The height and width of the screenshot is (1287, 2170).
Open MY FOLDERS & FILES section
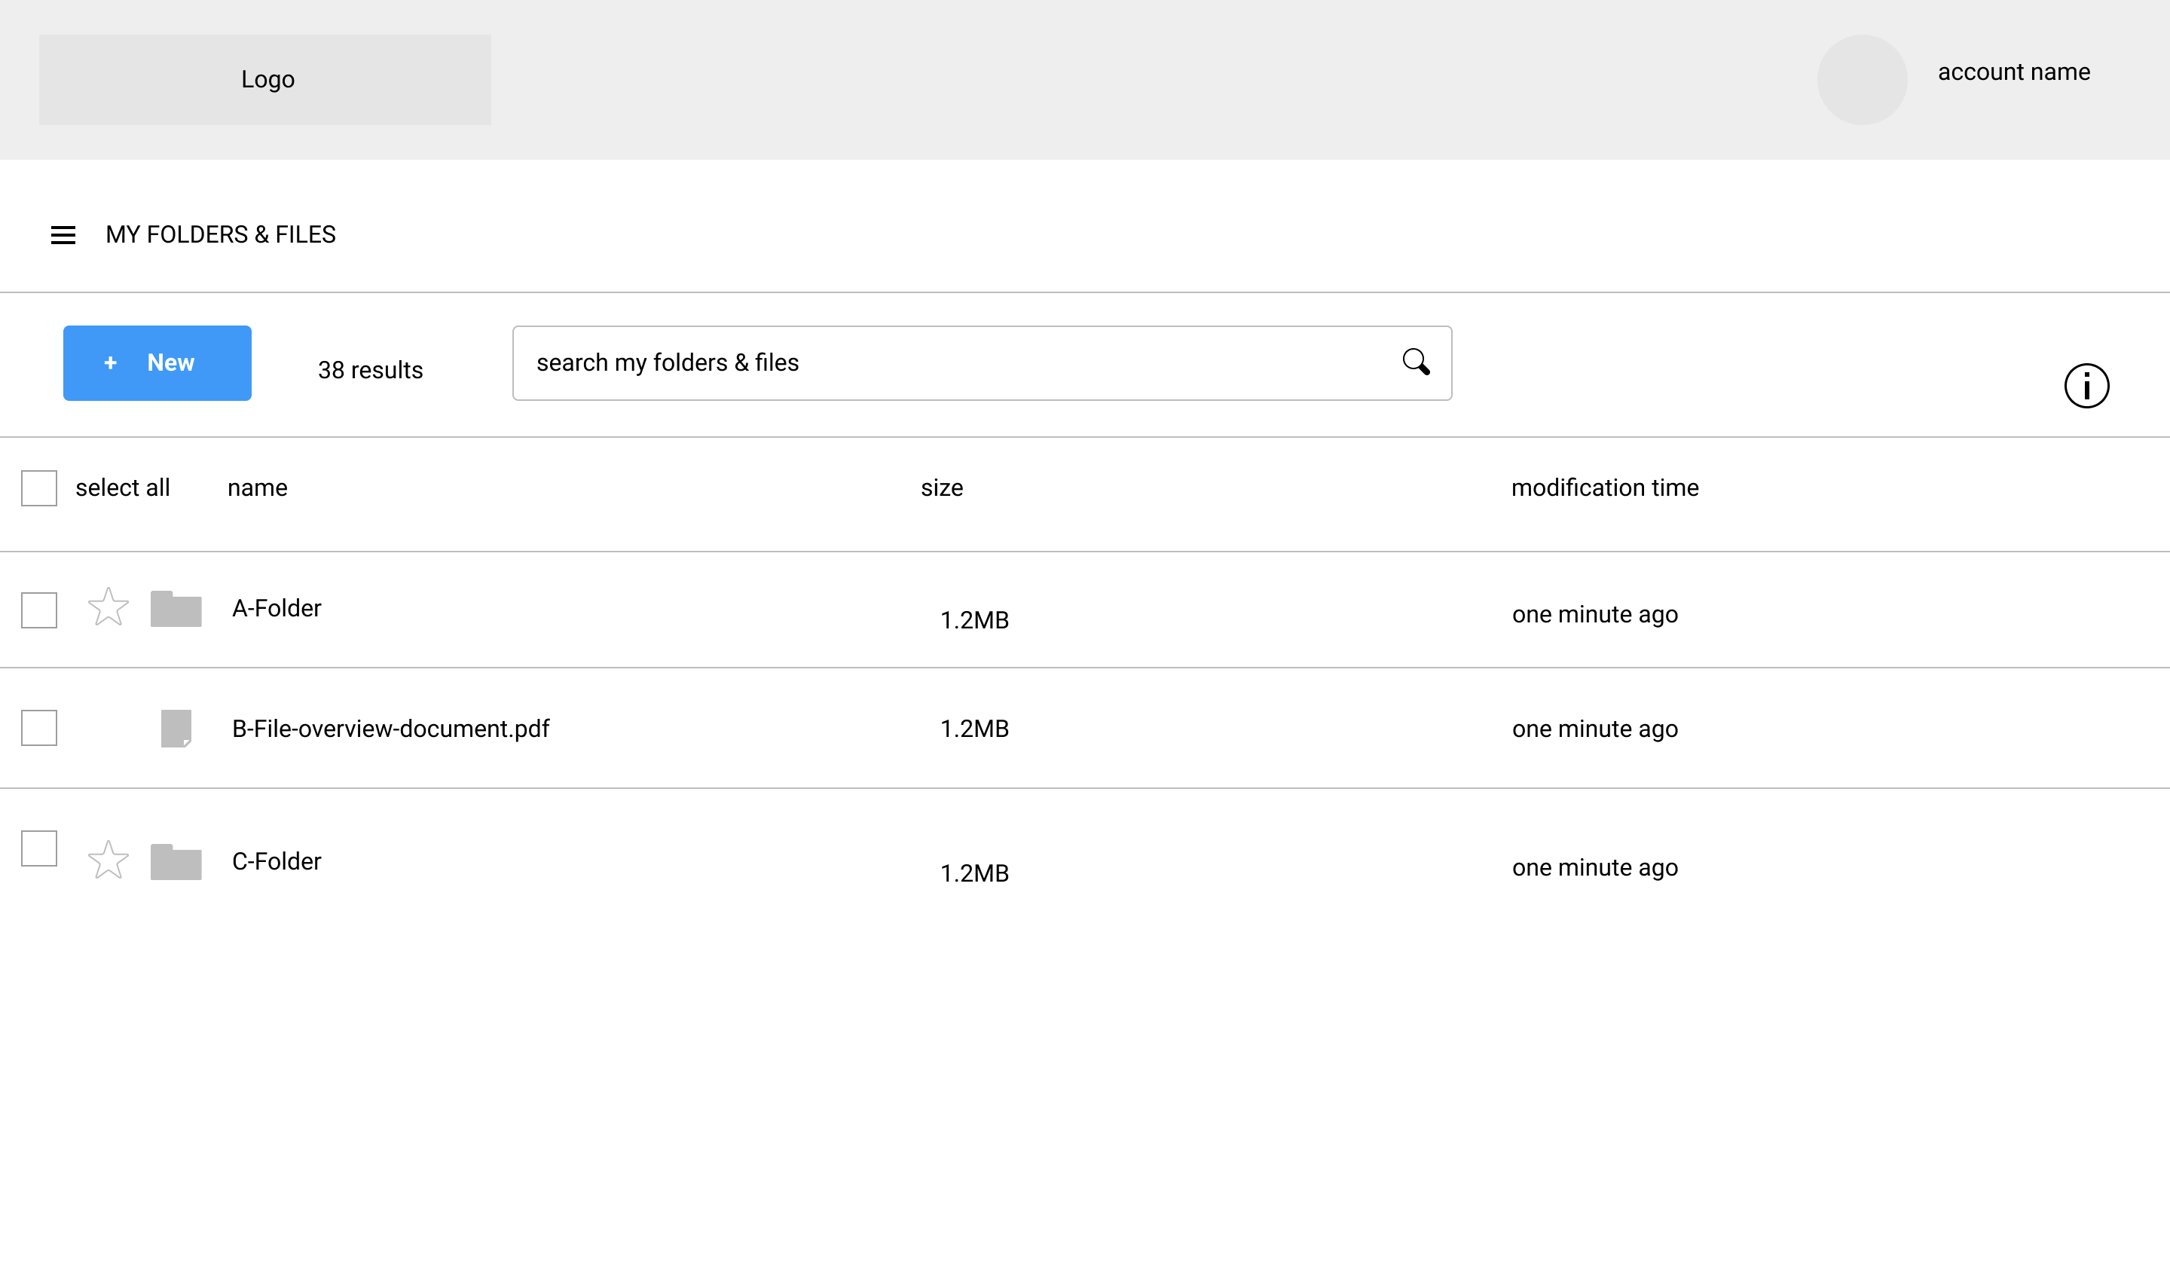coord(221,234)
